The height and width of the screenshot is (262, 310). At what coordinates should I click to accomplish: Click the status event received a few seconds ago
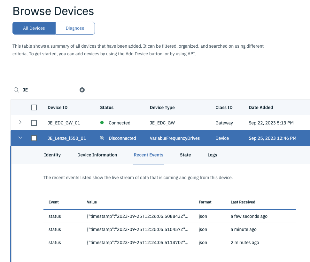pos(55,216)
